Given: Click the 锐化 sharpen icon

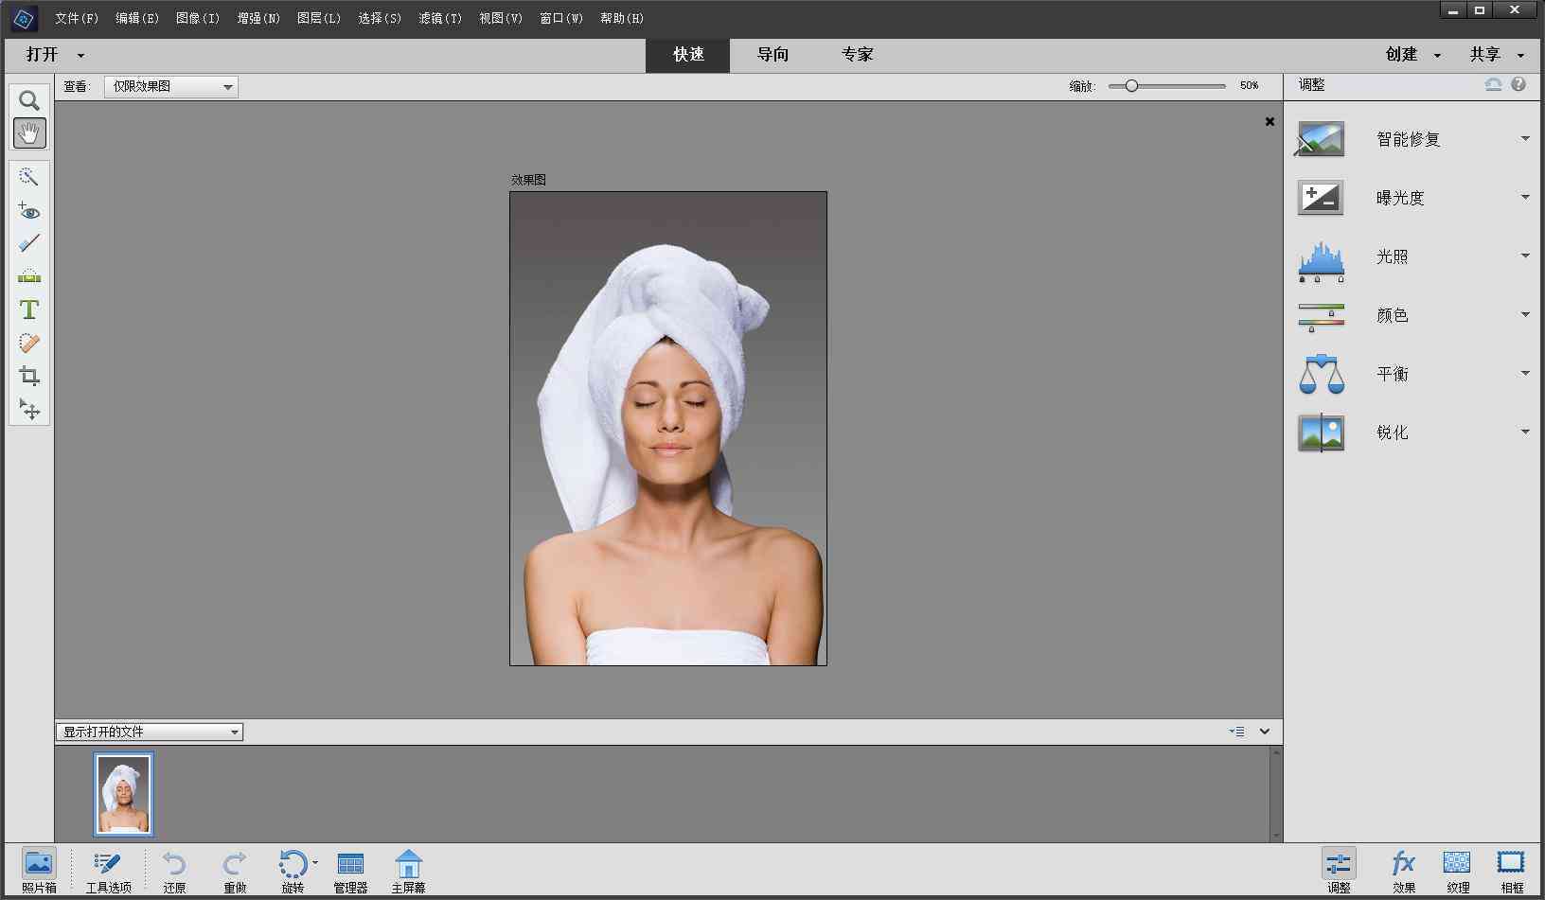Looking at the screenshot, I should (1321, 432).
